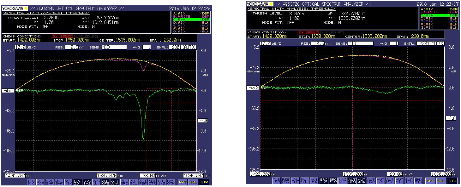Image resolution: width=461 pixels, height=187 pixels.
Task: Click 1650.000 nm stop axis field, right analyzer
Action: pos(442,174)
